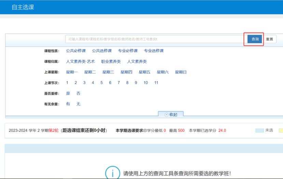
Task: Filter classes by 星期一
Action: 72,72
